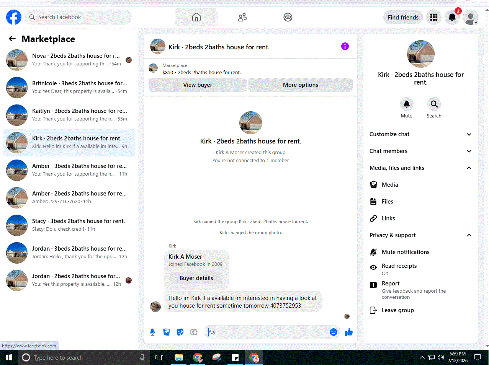Click Mute notifications option
489x365 pixels.
point(420,252)
